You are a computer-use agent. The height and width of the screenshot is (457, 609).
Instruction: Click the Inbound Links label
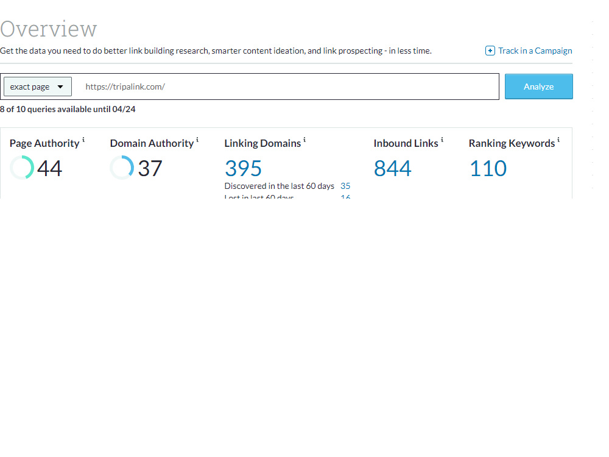pos(406,143)
